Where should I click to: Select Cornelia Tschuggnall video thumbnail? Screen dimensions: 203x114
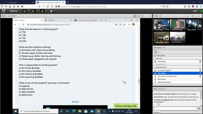[x=177, y=25]
